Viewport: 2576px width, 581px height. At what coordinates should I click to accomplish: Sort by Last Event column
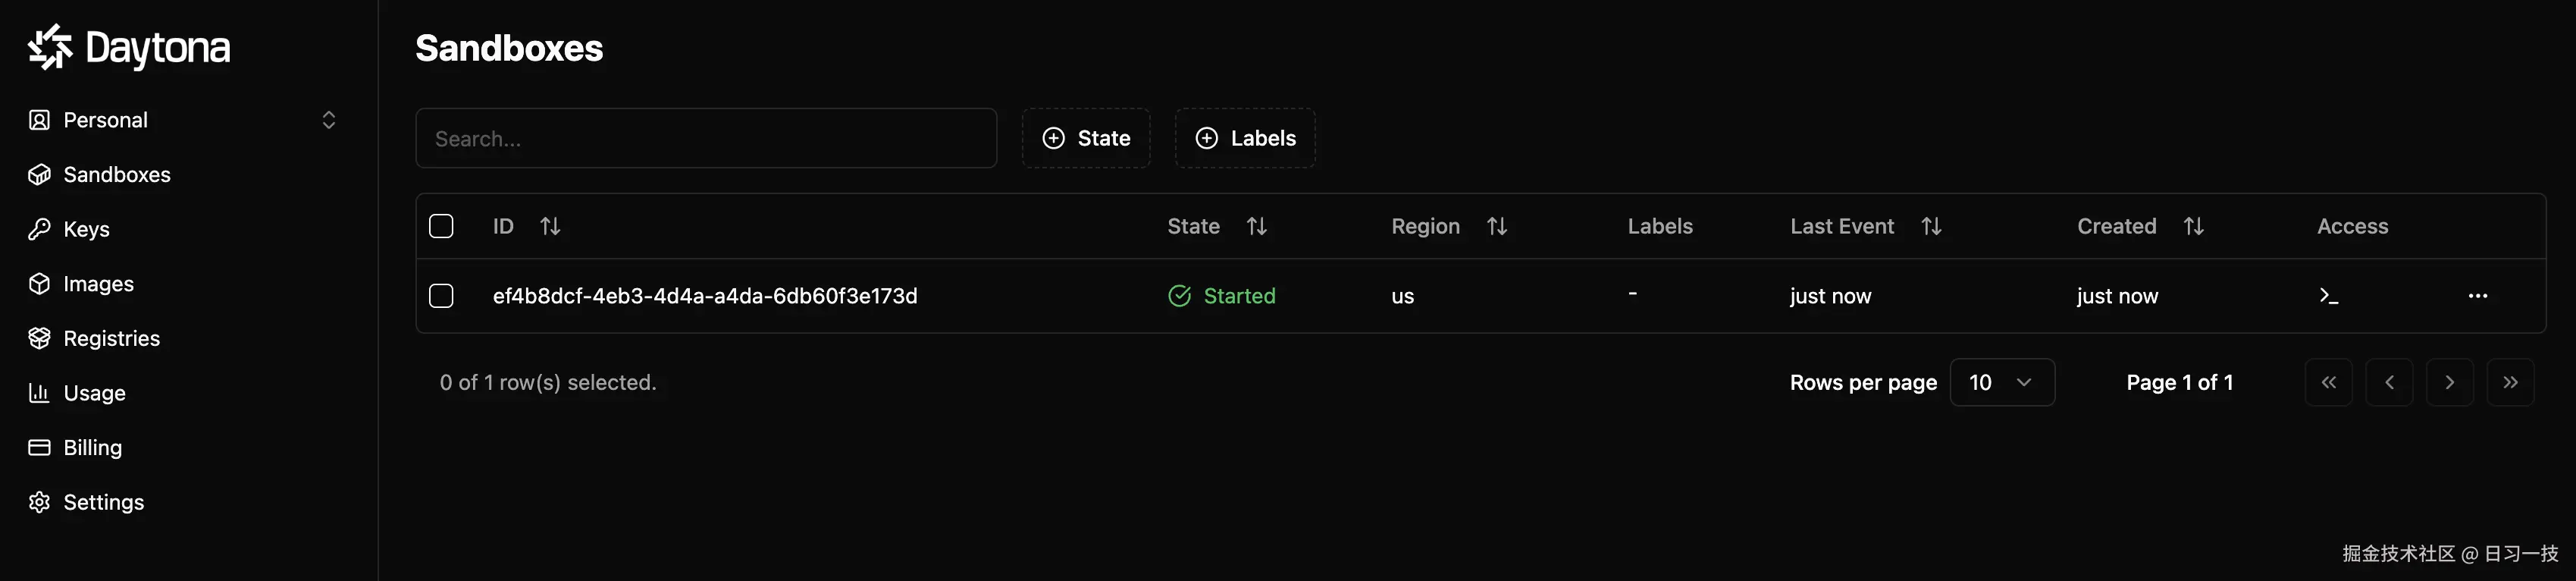(x=1931, y=227)
